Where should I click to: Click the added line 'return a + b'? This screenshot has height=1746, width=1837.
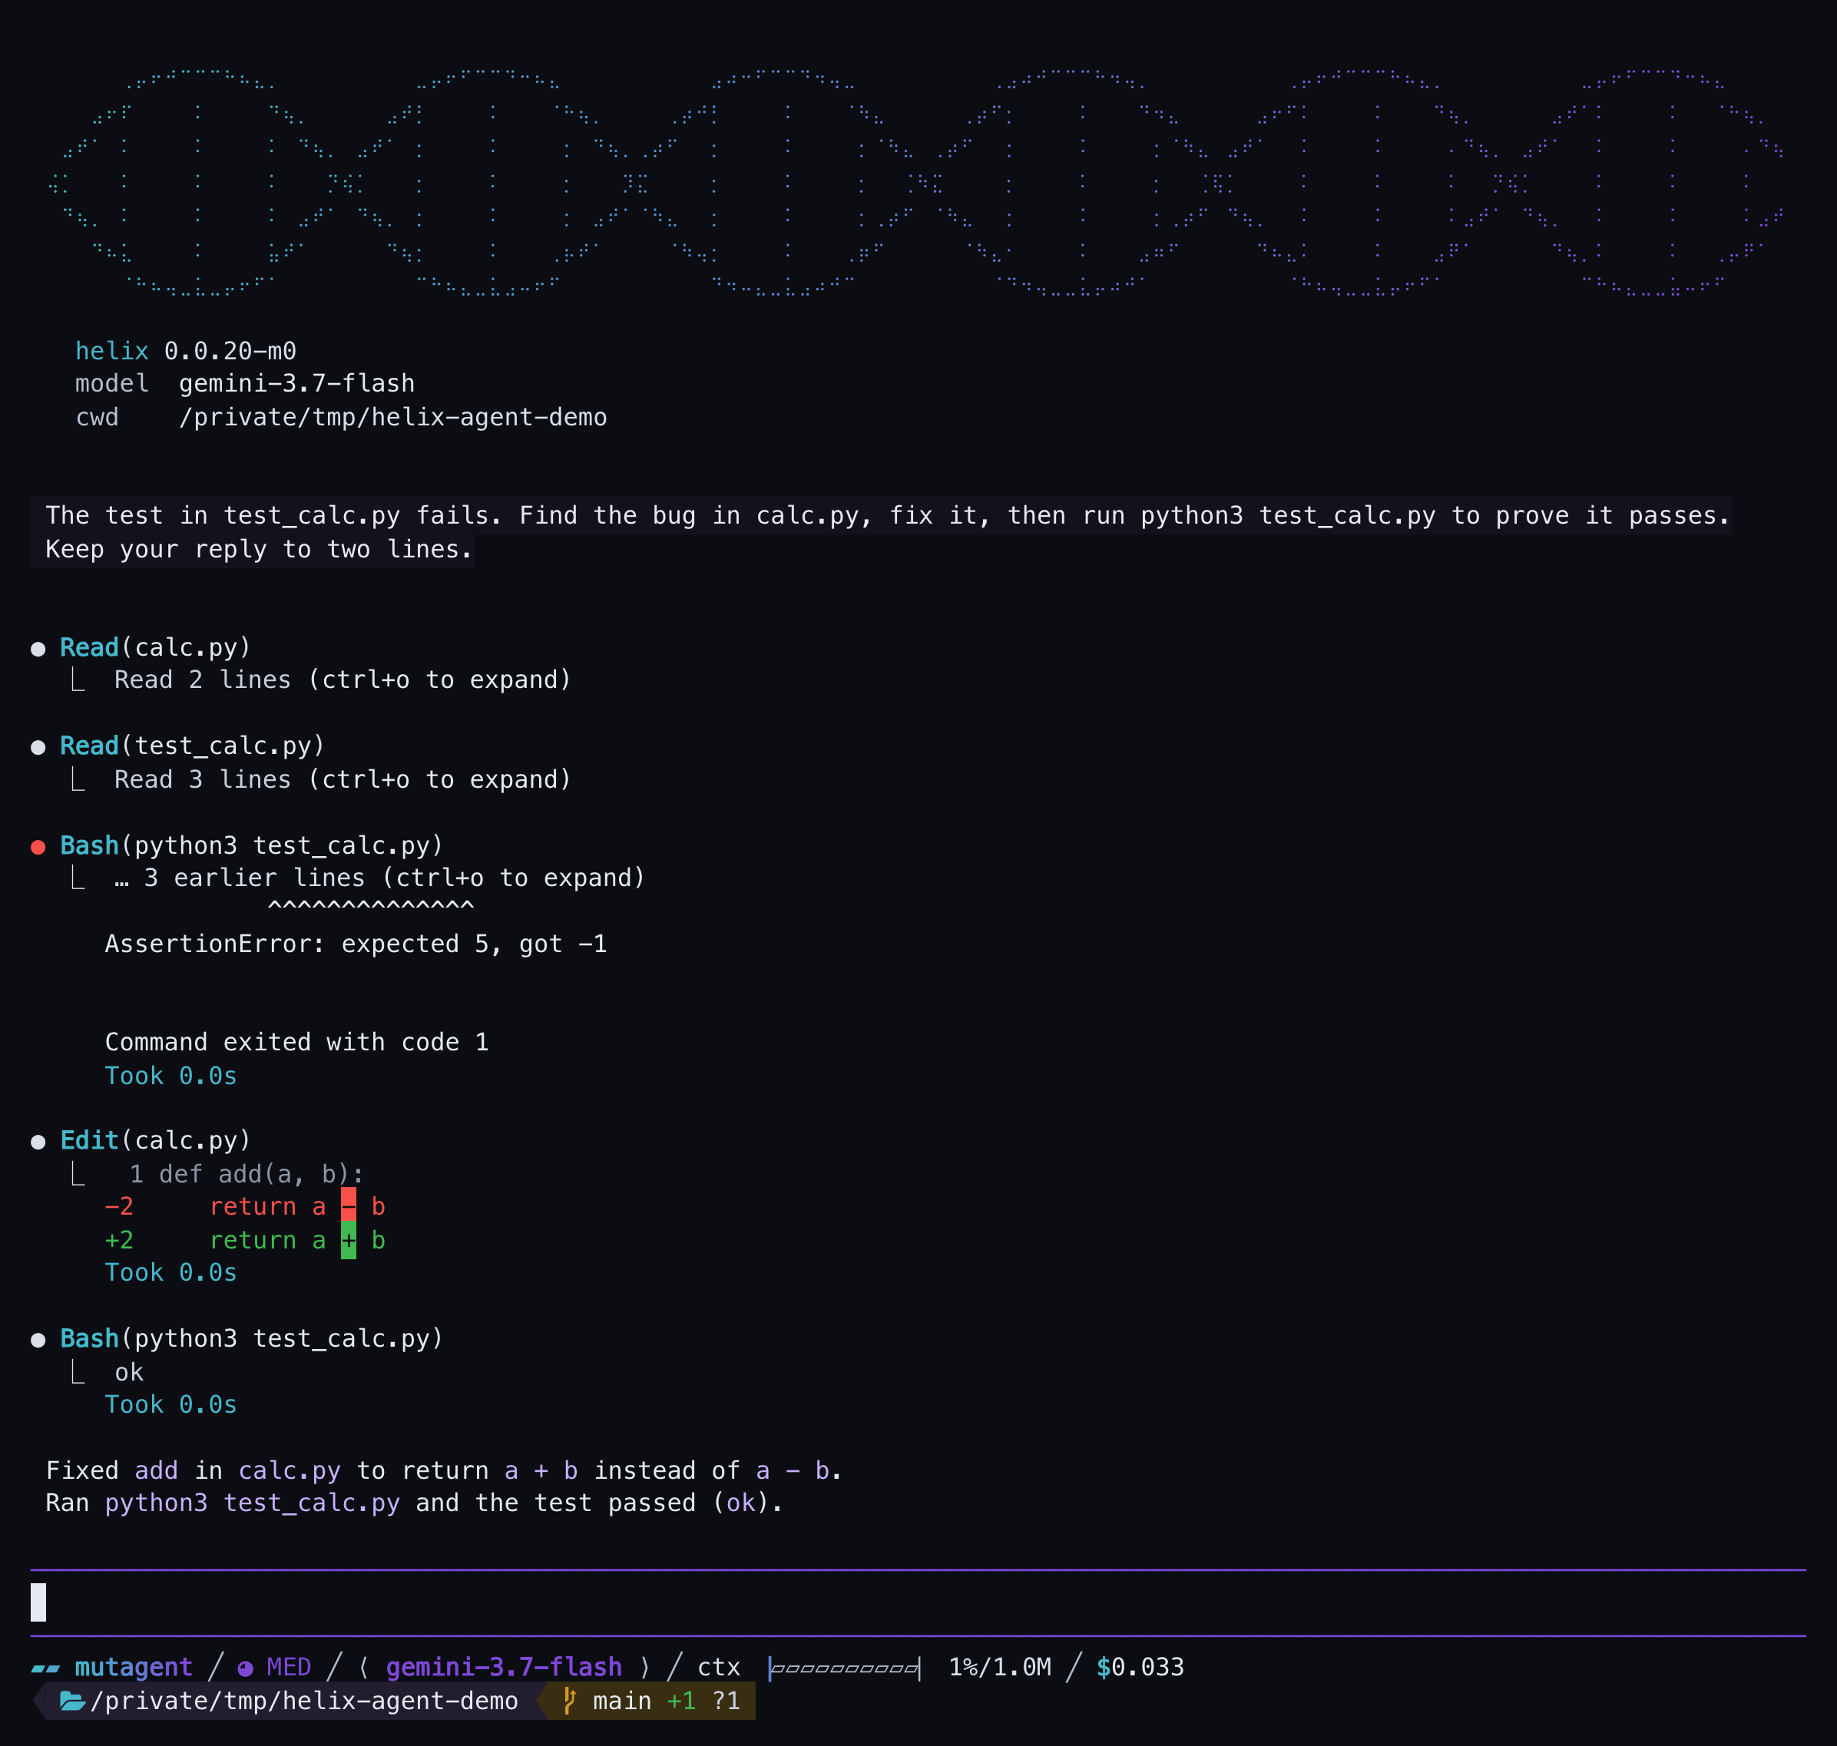coord(297,1241)
